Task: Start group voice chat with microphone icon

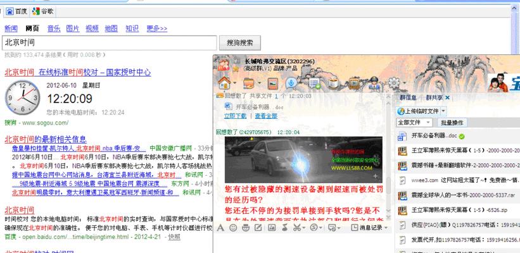Action: [291, 83]
